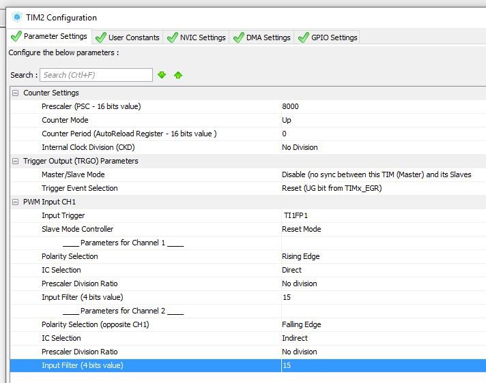486x383 pixels.
Task: Open the NVIC Settings tab
Action: 196,37
